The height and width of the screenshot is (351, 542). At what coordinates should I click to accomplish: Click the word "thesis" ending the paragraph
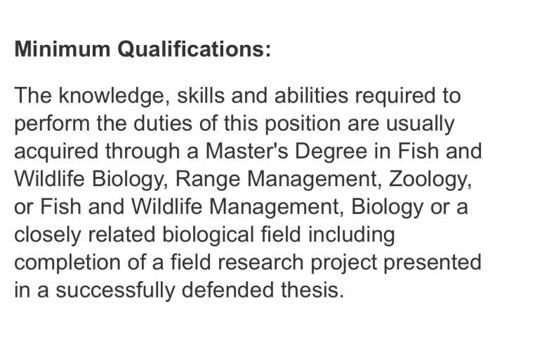[x=312, y=290]
